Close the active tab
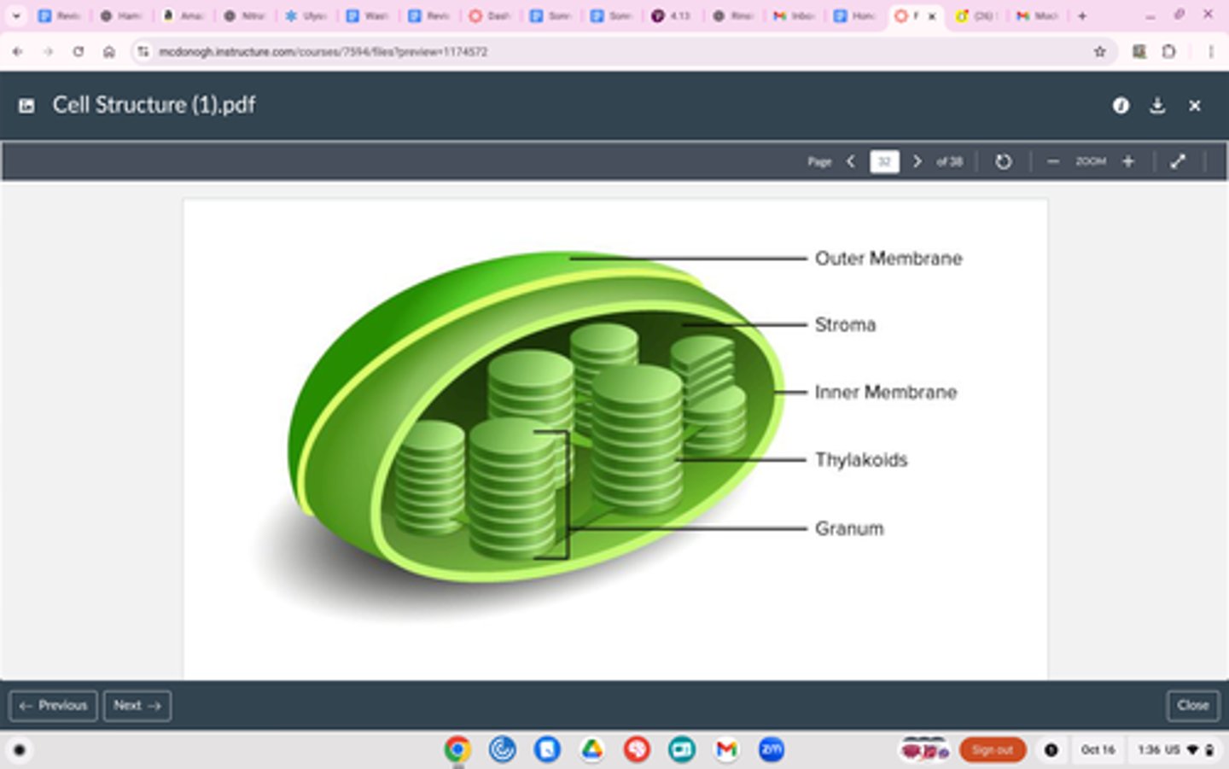Screen dimensions: 1229x769 (x=933, y=15)
